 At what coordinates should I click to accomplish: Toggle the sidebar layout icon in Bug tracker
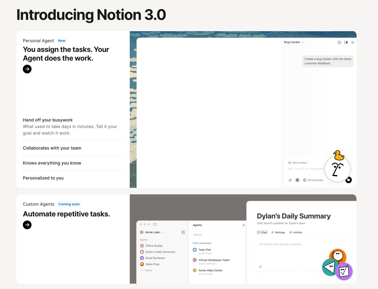[346, 42]
